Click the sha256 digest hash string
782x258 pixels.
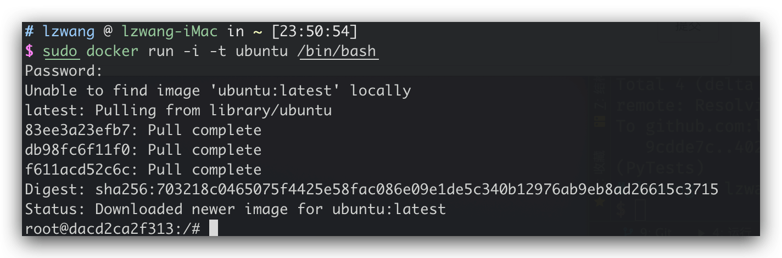tap(407, 189)
